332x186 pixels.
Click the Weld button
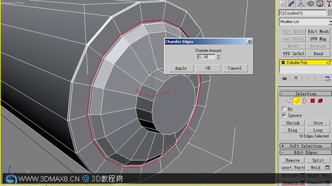click(316, 168)
